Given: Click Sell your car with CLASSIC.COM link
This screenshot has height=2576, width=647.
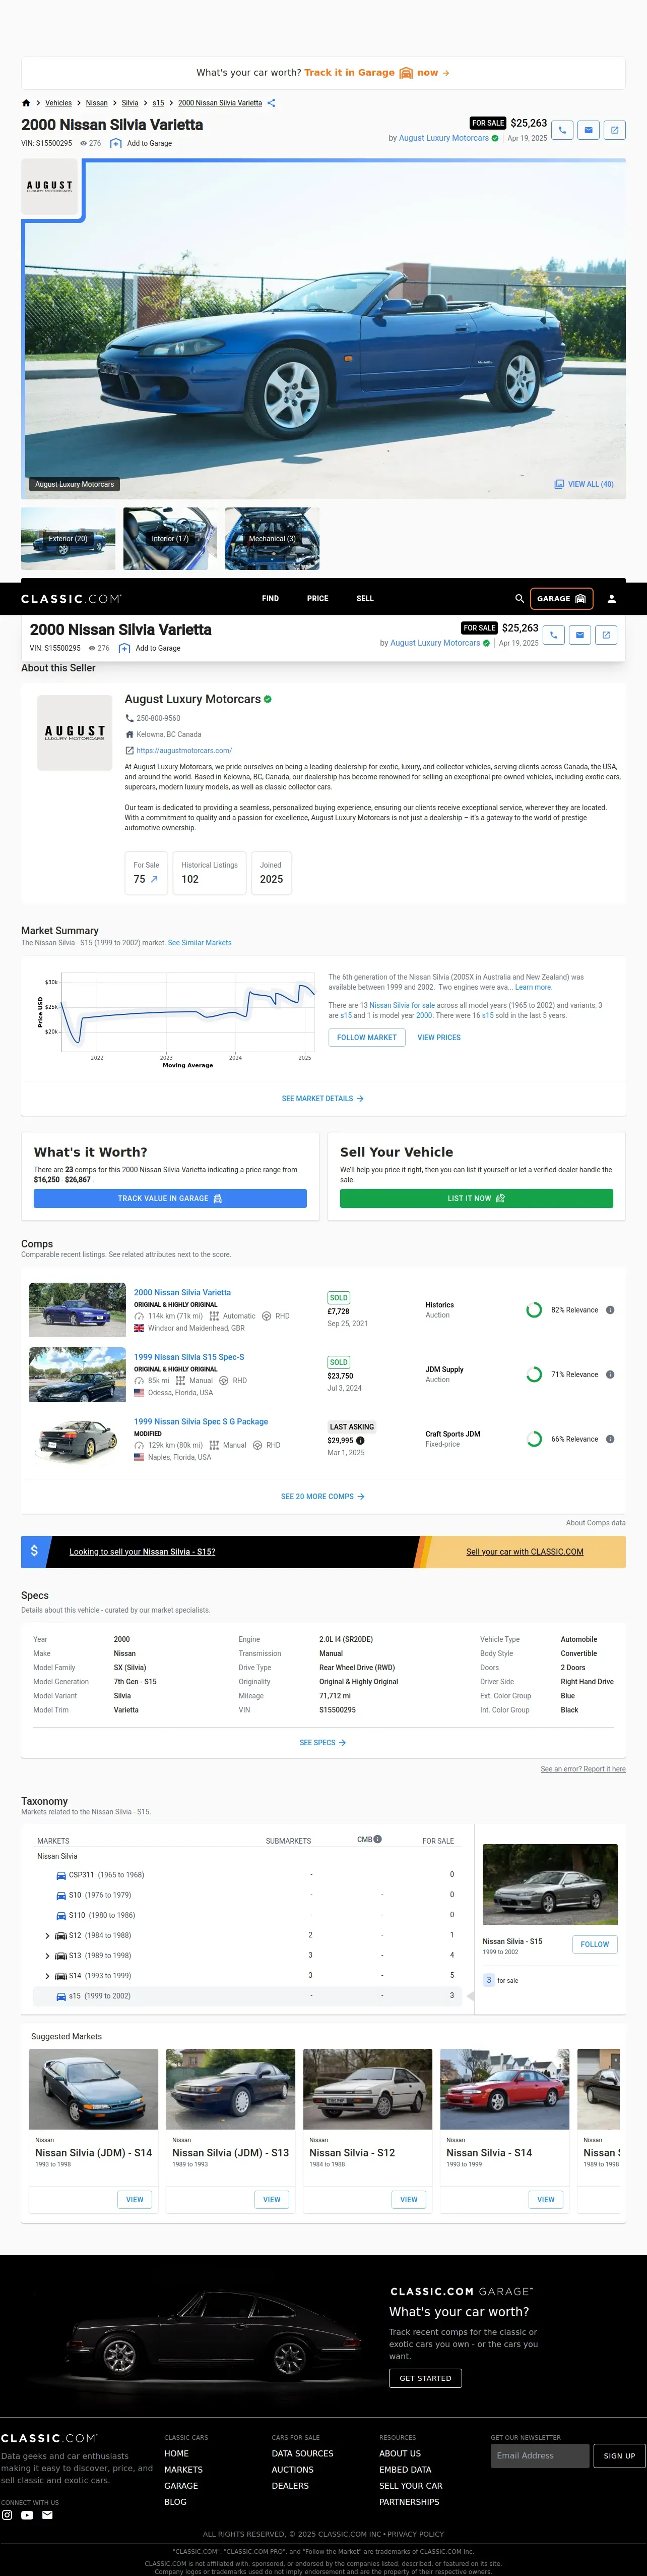Looking at the screenshot, I should [525, 1552].
